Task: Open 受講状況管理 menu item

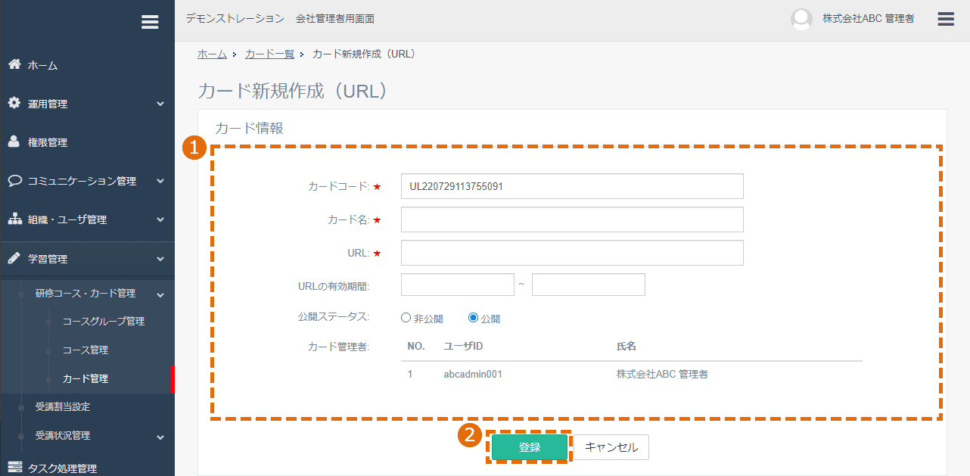Action: coord(63,435)
